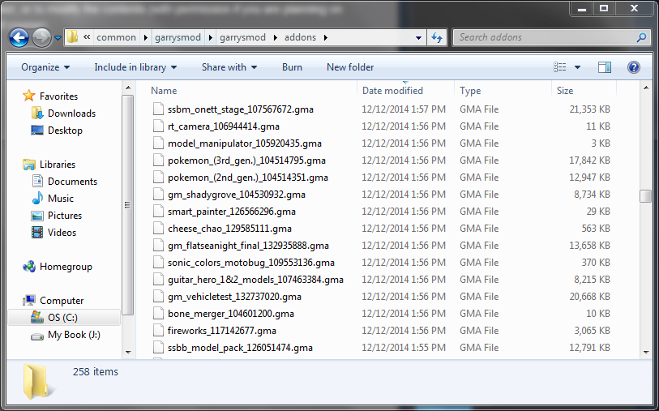Click the Burn toolbar button
This screenshot has height=411, width=659.
pyautogui.click(x=292, y=67)
